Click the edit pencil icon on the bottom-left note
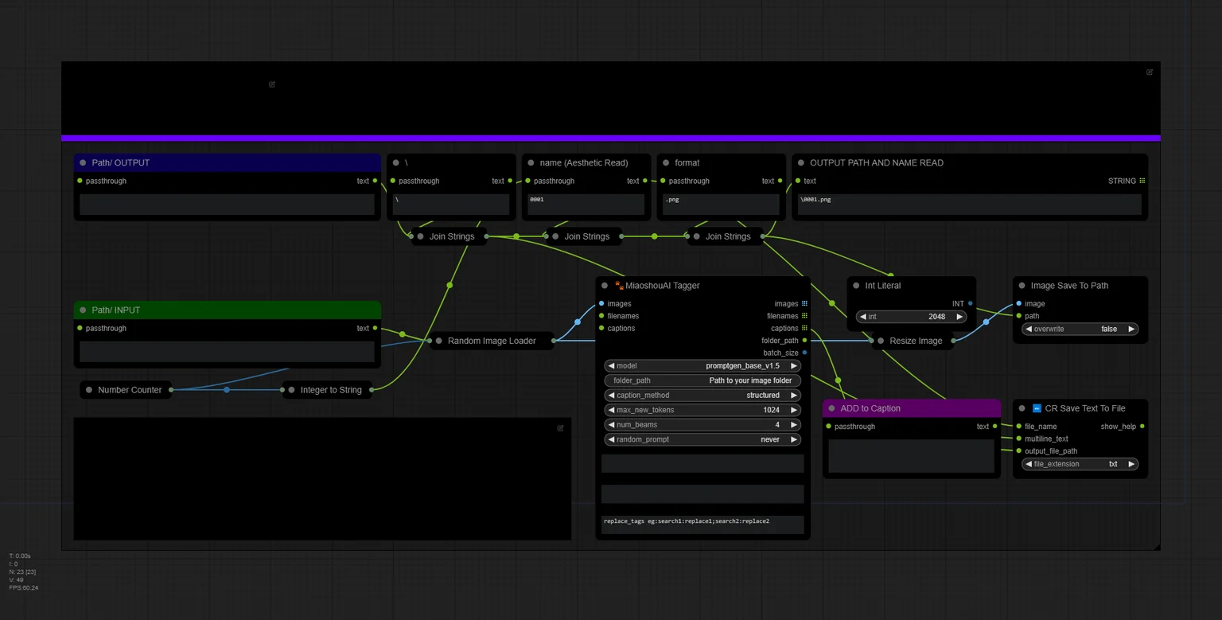Screen dimensions: 1222x620 (560, 428)
